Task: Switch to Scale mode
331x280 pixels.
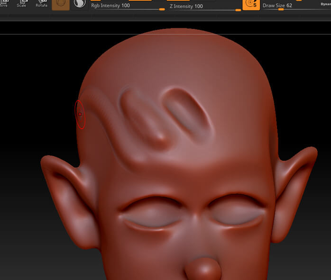Action: pyautogui.click(x=22, y=3)
